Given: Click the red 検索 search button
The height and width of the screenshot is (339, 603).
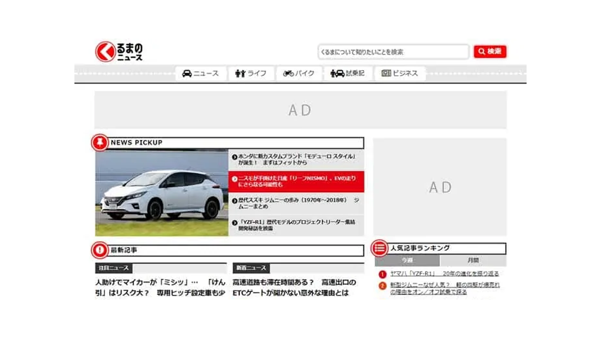Looking at the screenshot, I should click(x=490, y=52).
